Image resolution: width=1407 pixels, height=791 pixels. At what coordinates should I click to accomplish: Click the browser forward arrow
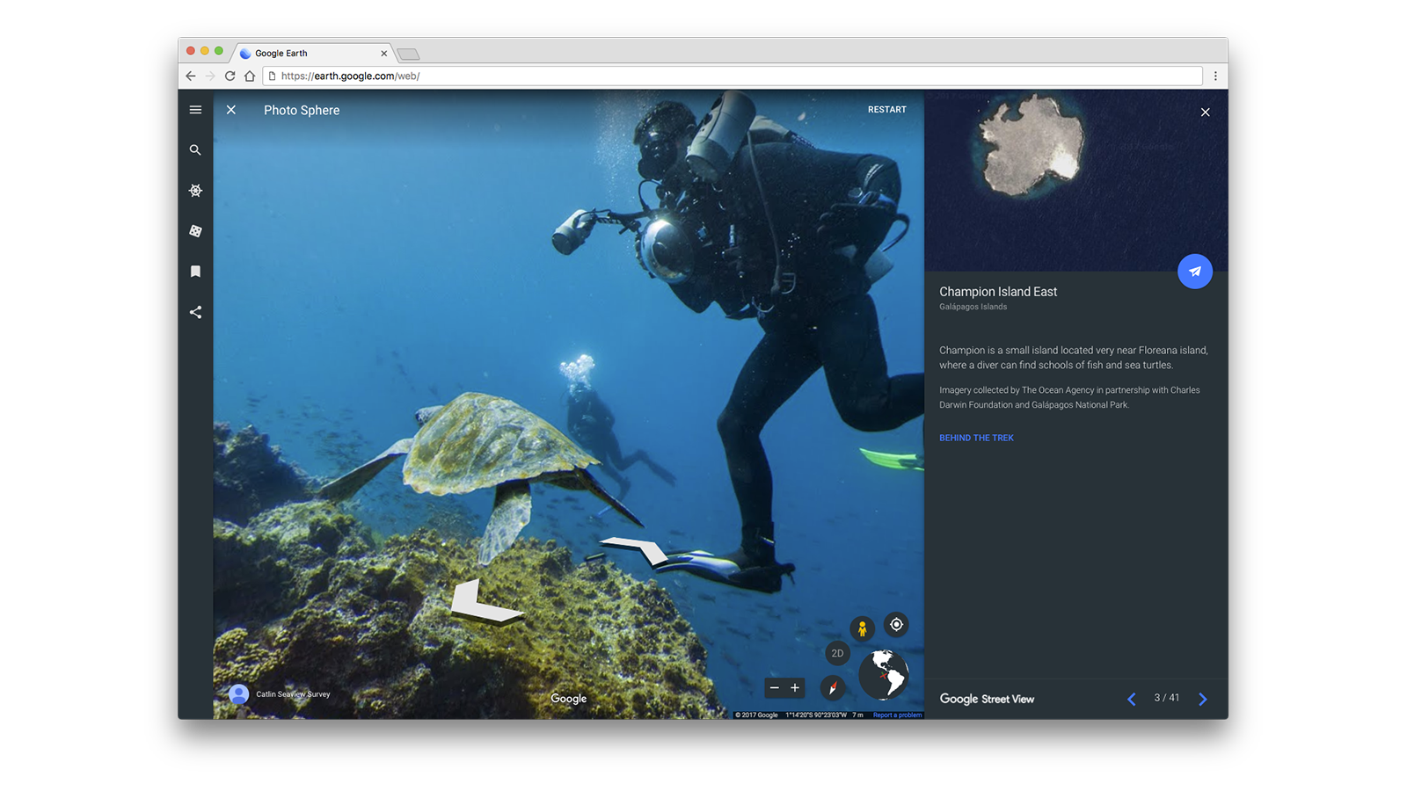pyautogui.click(x=210, y=76)
